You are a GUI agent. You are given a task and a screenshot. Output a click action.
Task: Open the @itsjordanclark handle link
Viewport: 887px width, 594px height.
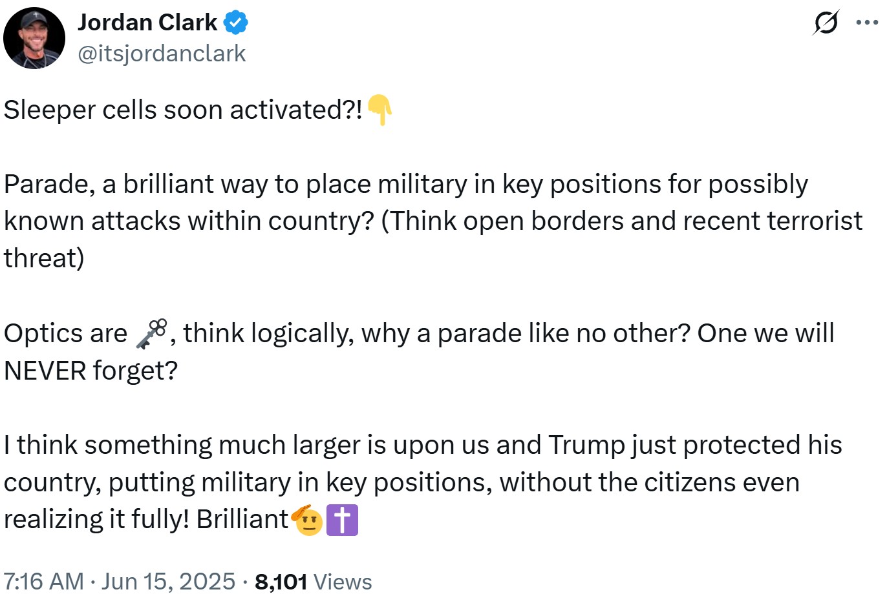pyautogui.click(x=162, y=54)
